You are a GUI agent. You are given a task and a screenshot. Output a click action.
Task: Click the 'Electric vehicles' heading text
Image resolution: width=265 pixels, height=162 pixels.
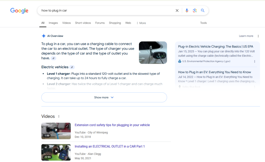coord(55,67)
